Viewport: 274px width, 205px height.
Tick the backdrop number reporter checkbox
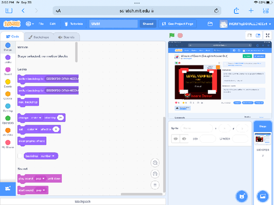20,156
